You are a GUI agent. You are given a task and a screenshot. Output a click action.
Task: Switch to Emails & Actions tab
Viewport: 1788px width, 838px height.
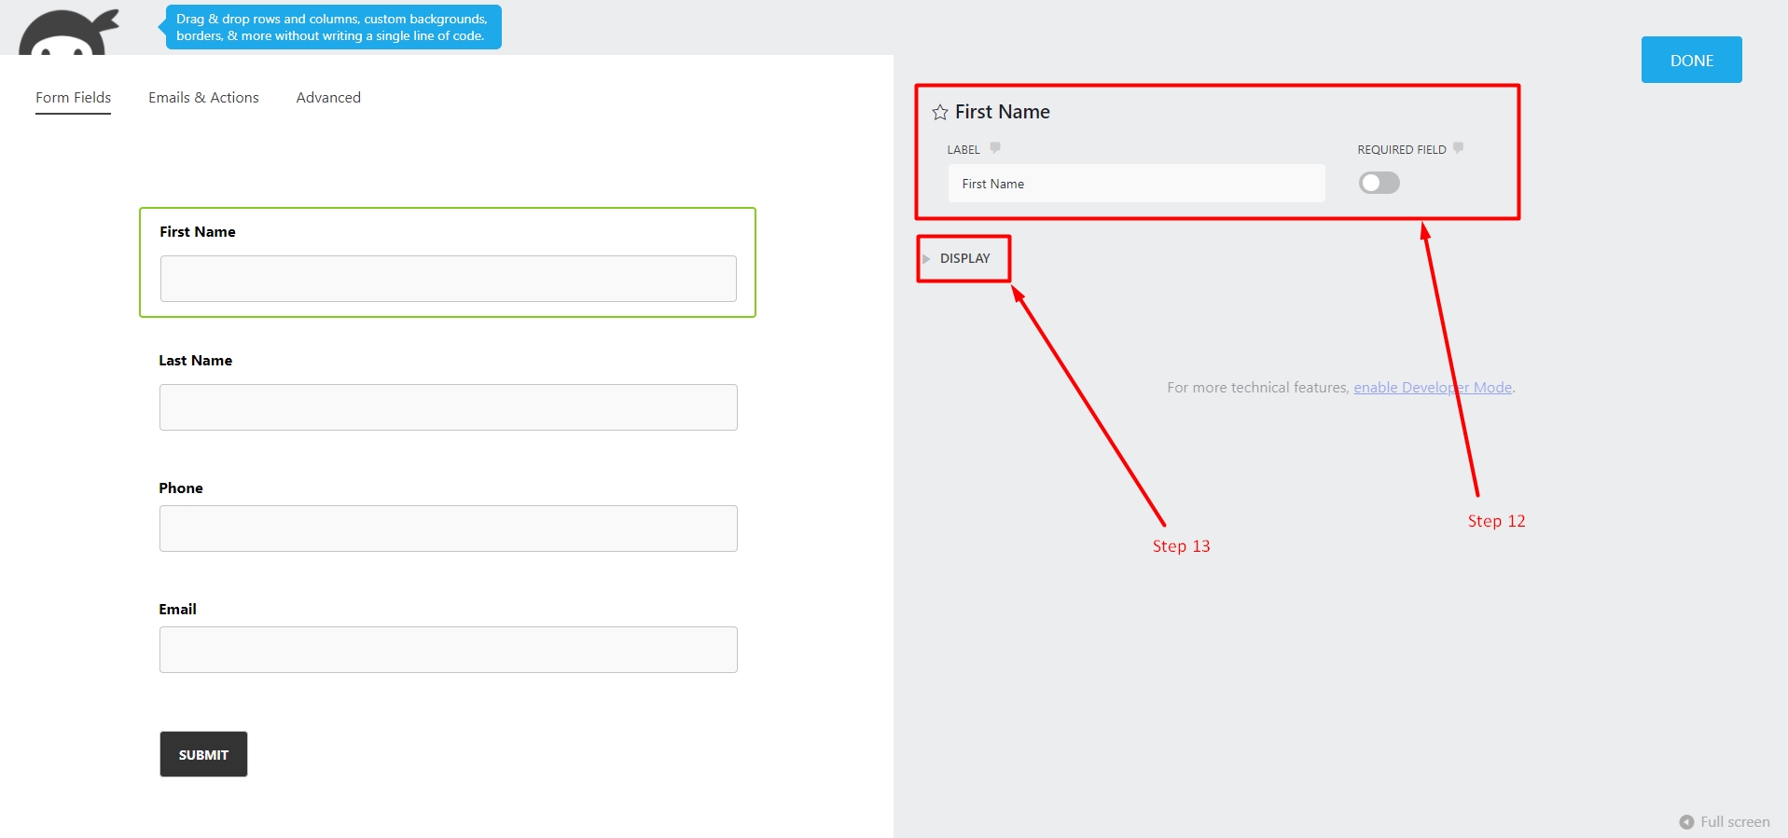pyautogui.click(x=203, y=98)
